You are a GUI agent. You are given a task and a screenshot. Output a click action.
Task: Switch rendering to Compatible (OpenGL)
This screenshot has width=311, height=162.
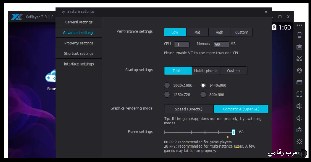[x=241, y=109]
